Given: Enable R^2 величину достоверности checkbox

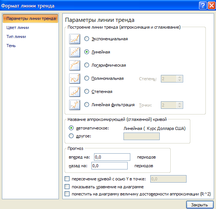Looking at the screenshot, I should pos(67,194).
